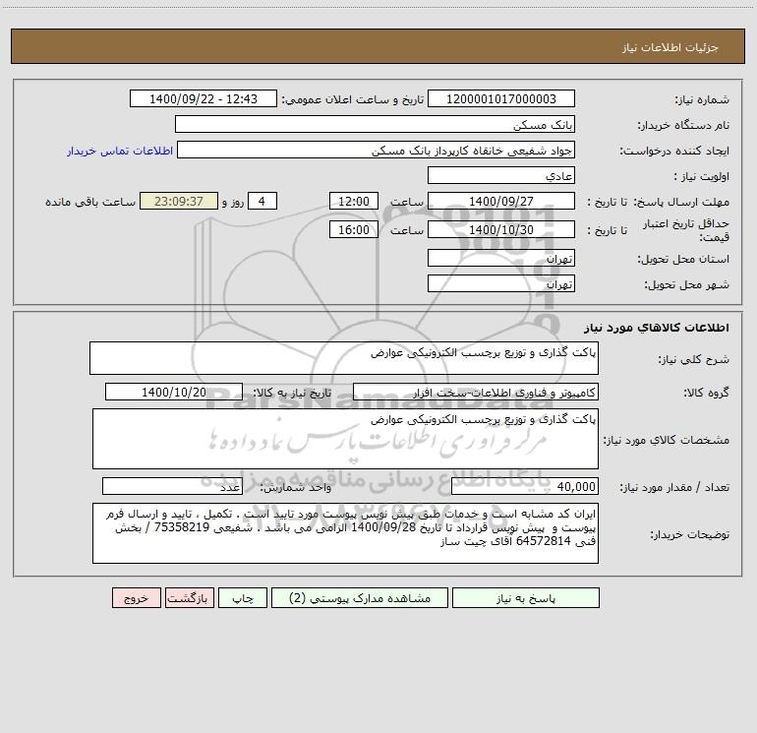The height and width of the screenshot is (733, 757).
Task: Click the remaining time countdown 23:09:37
Action: point(179,201)
